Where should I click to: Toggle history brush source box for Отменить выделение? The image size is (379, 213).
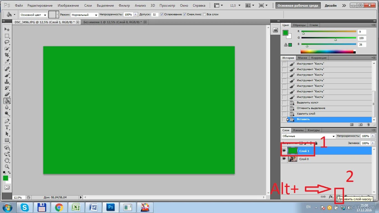click(284, 108)
